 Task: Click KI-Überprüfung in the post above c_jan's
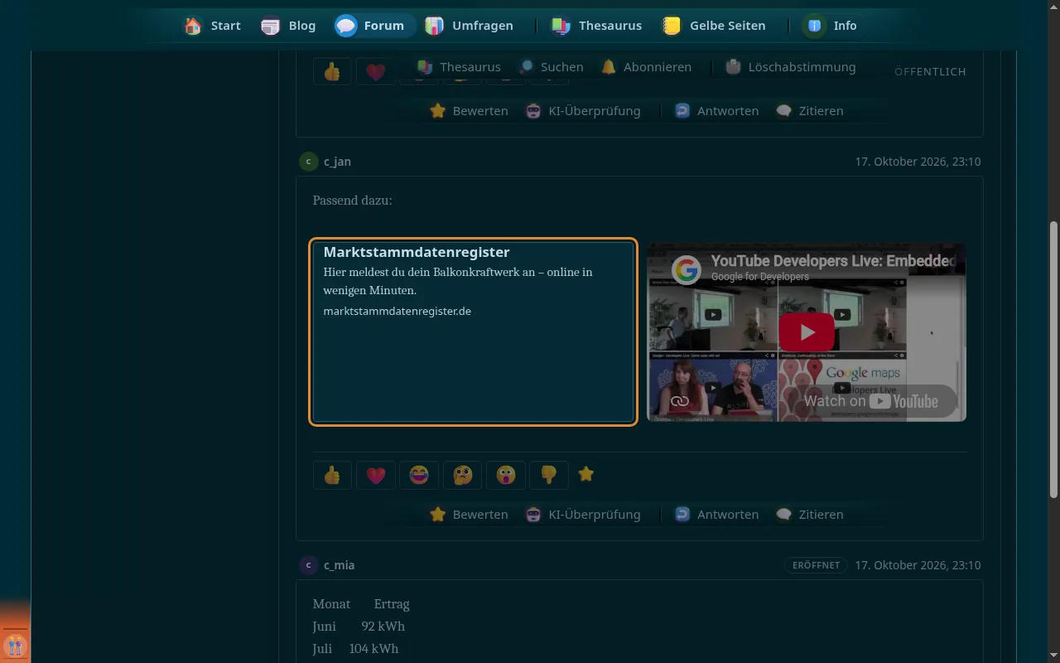pos(583,111)
